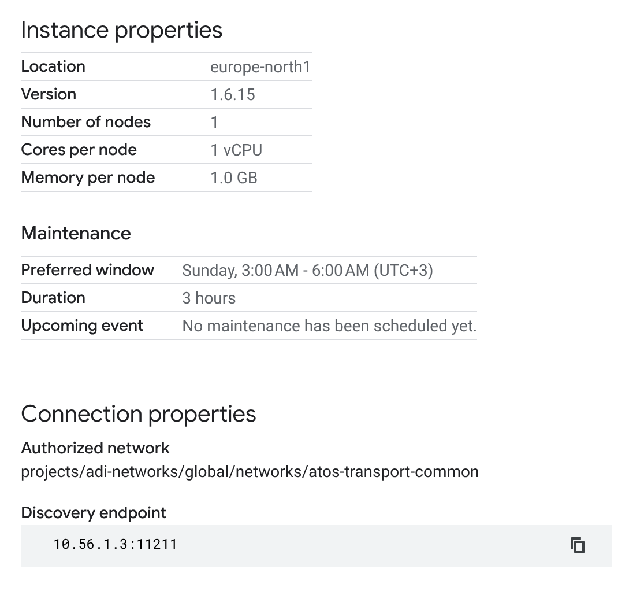Click the No maintenance scheduled message

[329, 326]
